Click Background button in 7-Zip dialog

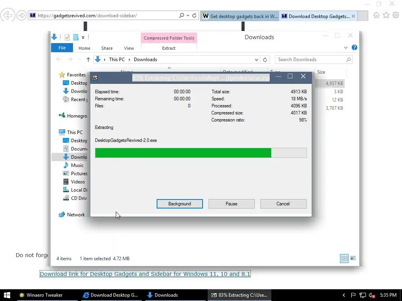[x=179, y=204]
